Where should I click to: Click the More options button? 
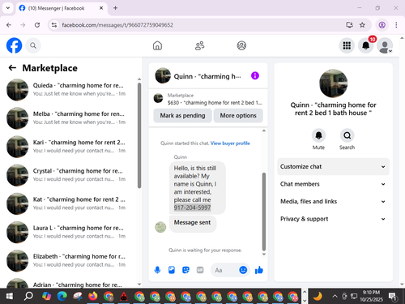tap(238, 115)
